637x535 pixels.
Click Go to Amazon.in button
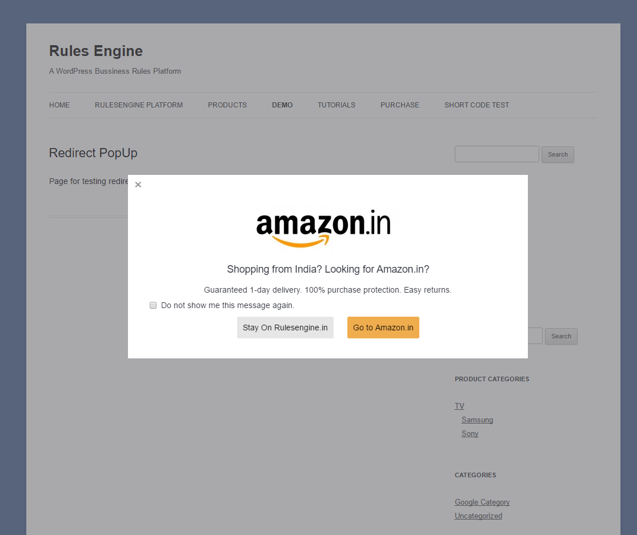pyautogui.click(x=383, y=328)
